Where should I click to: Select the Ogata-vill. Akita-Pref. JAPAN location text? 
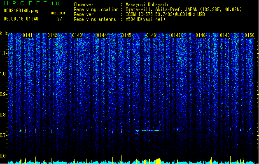184,9
